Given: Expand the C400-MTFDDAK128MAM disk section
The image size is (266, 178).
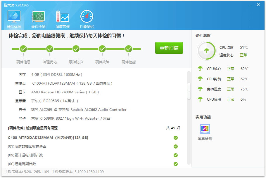Looking at the screenshot, I should [43, 137].
